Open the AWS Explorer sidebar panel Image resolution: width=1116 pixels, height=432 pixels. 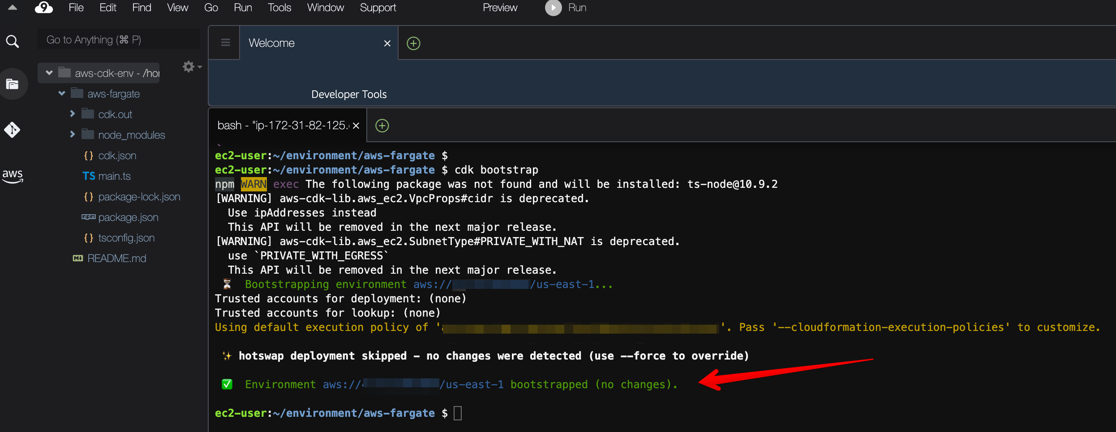click(13, 175)
